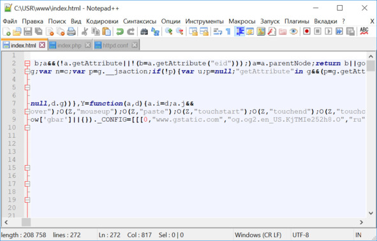Open Folder as Workspace icon
This screenshot has width=377, height=241.
pyautogui.click(x=283, y=31)
